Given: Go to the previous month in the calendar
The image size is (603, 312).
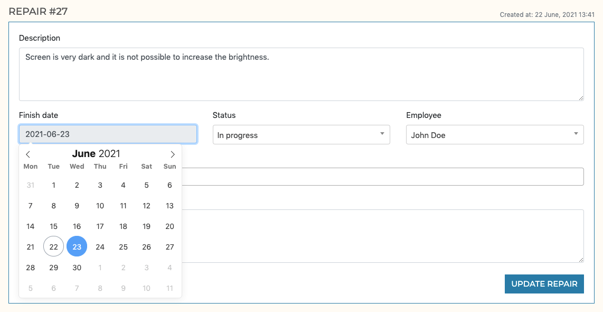Looking at the screenshot, I should click(x=28, y=154).
